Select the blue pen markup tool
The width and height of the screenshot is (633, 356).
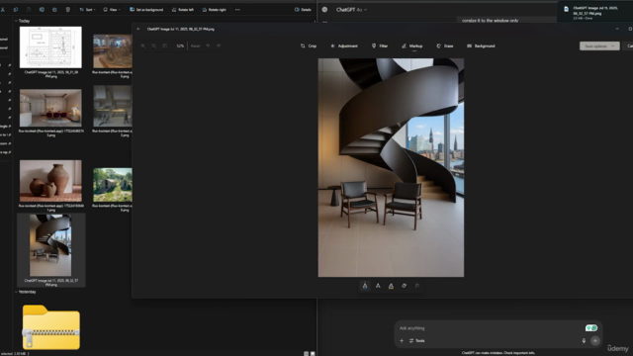pos(365,286)
